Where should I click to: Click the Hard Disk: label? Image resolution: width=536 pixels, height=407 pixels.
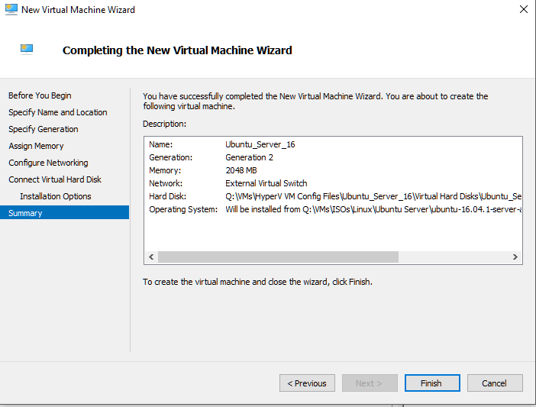click(167, 196)
